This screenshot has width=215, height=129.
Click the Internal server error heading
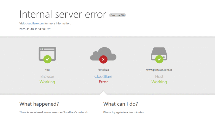[x=63, y=14]
